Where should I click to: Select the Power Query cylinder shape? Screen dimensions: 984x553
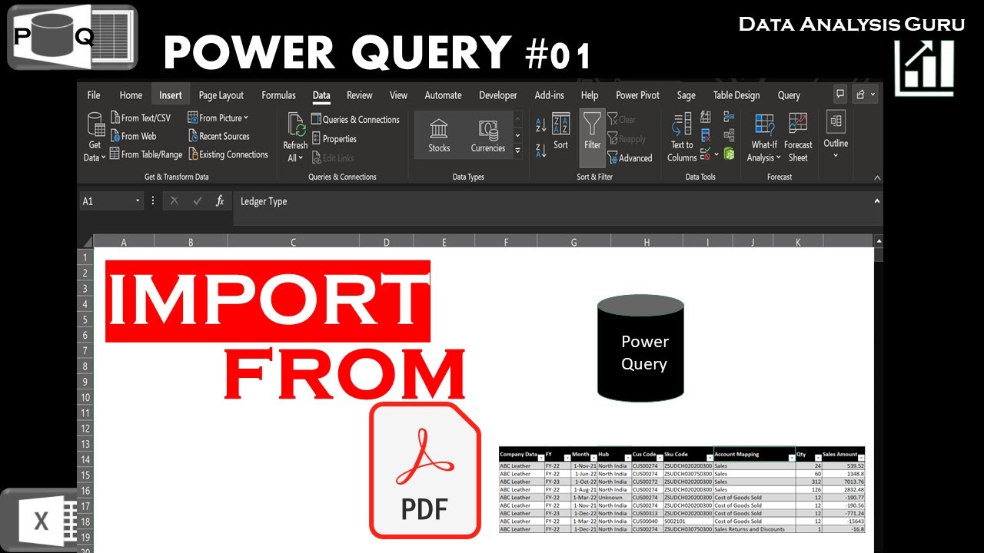[x=640, y=348]
